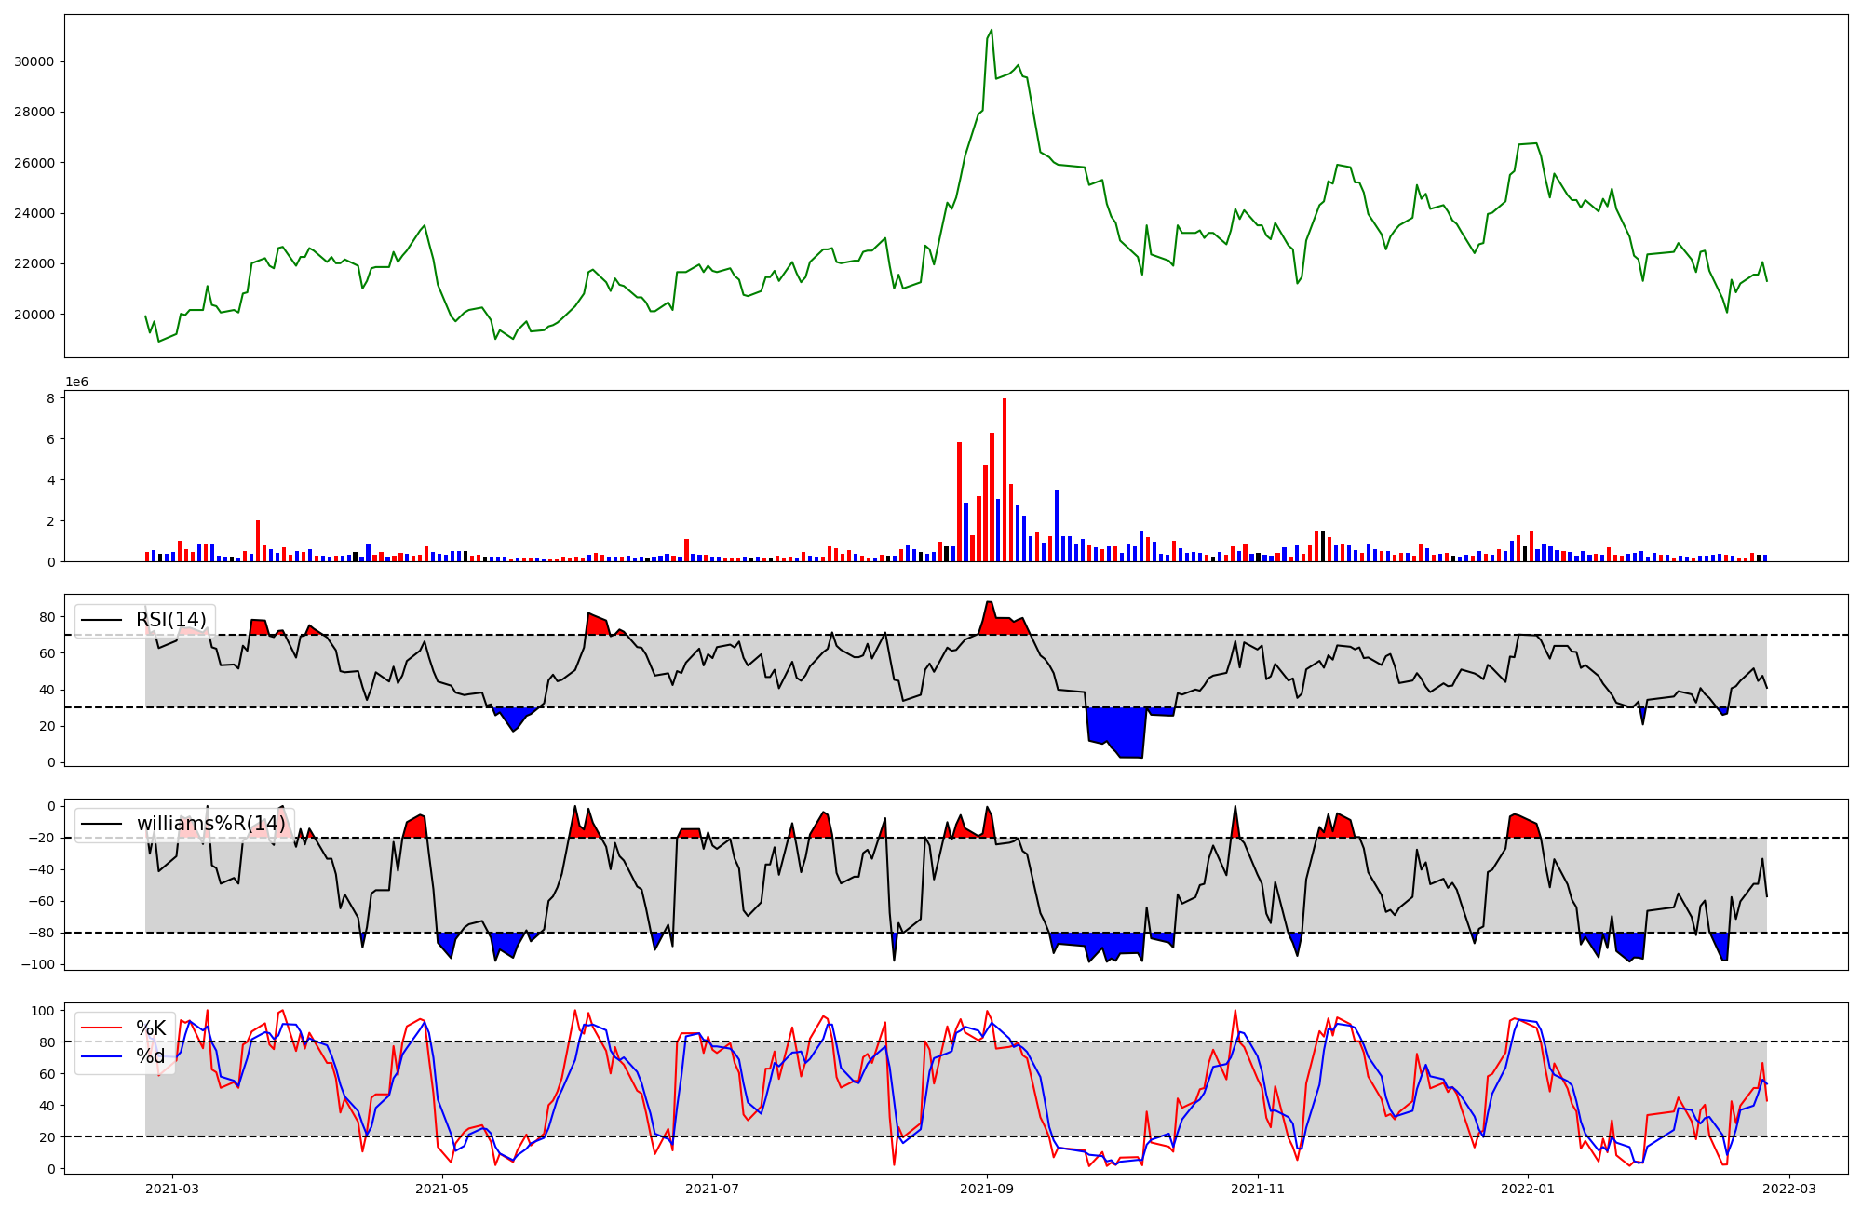Click the %K legend entry
The image size is (1862, 1210).
tap(151, 1028)
